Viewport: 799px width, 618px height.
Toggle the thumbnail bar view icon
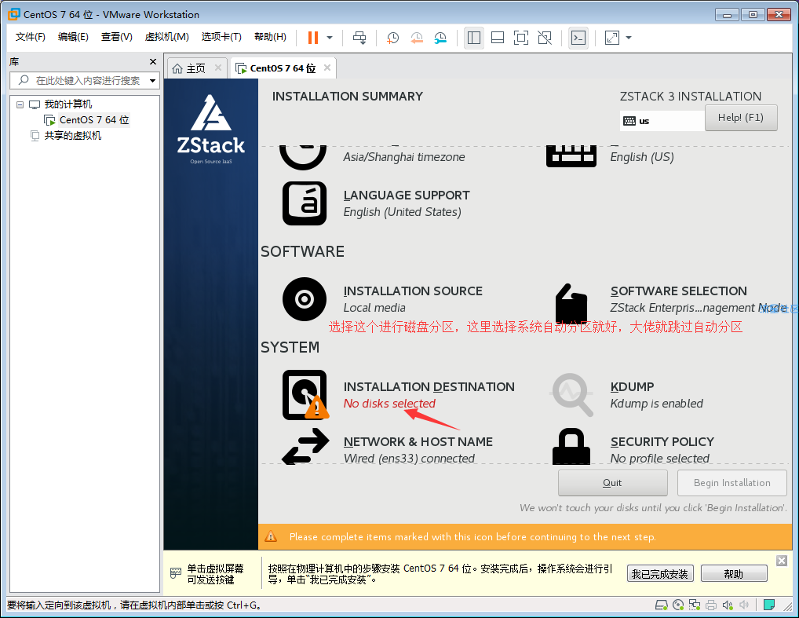click(498, 38)
